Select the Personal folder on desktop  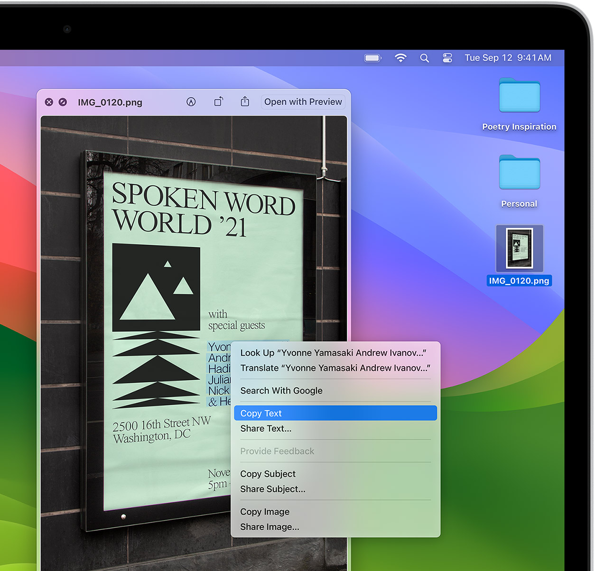[519, 173]
